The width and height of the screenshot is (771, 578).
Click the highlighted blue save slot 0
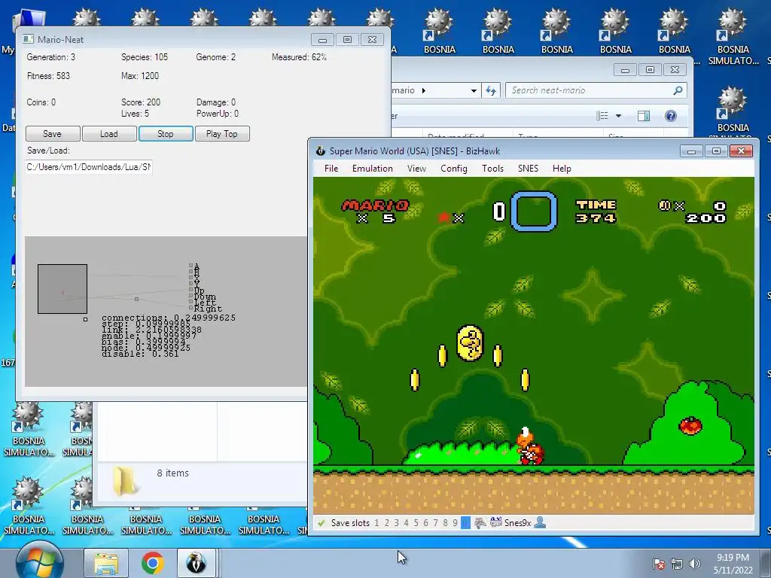(x=465, y=523)
